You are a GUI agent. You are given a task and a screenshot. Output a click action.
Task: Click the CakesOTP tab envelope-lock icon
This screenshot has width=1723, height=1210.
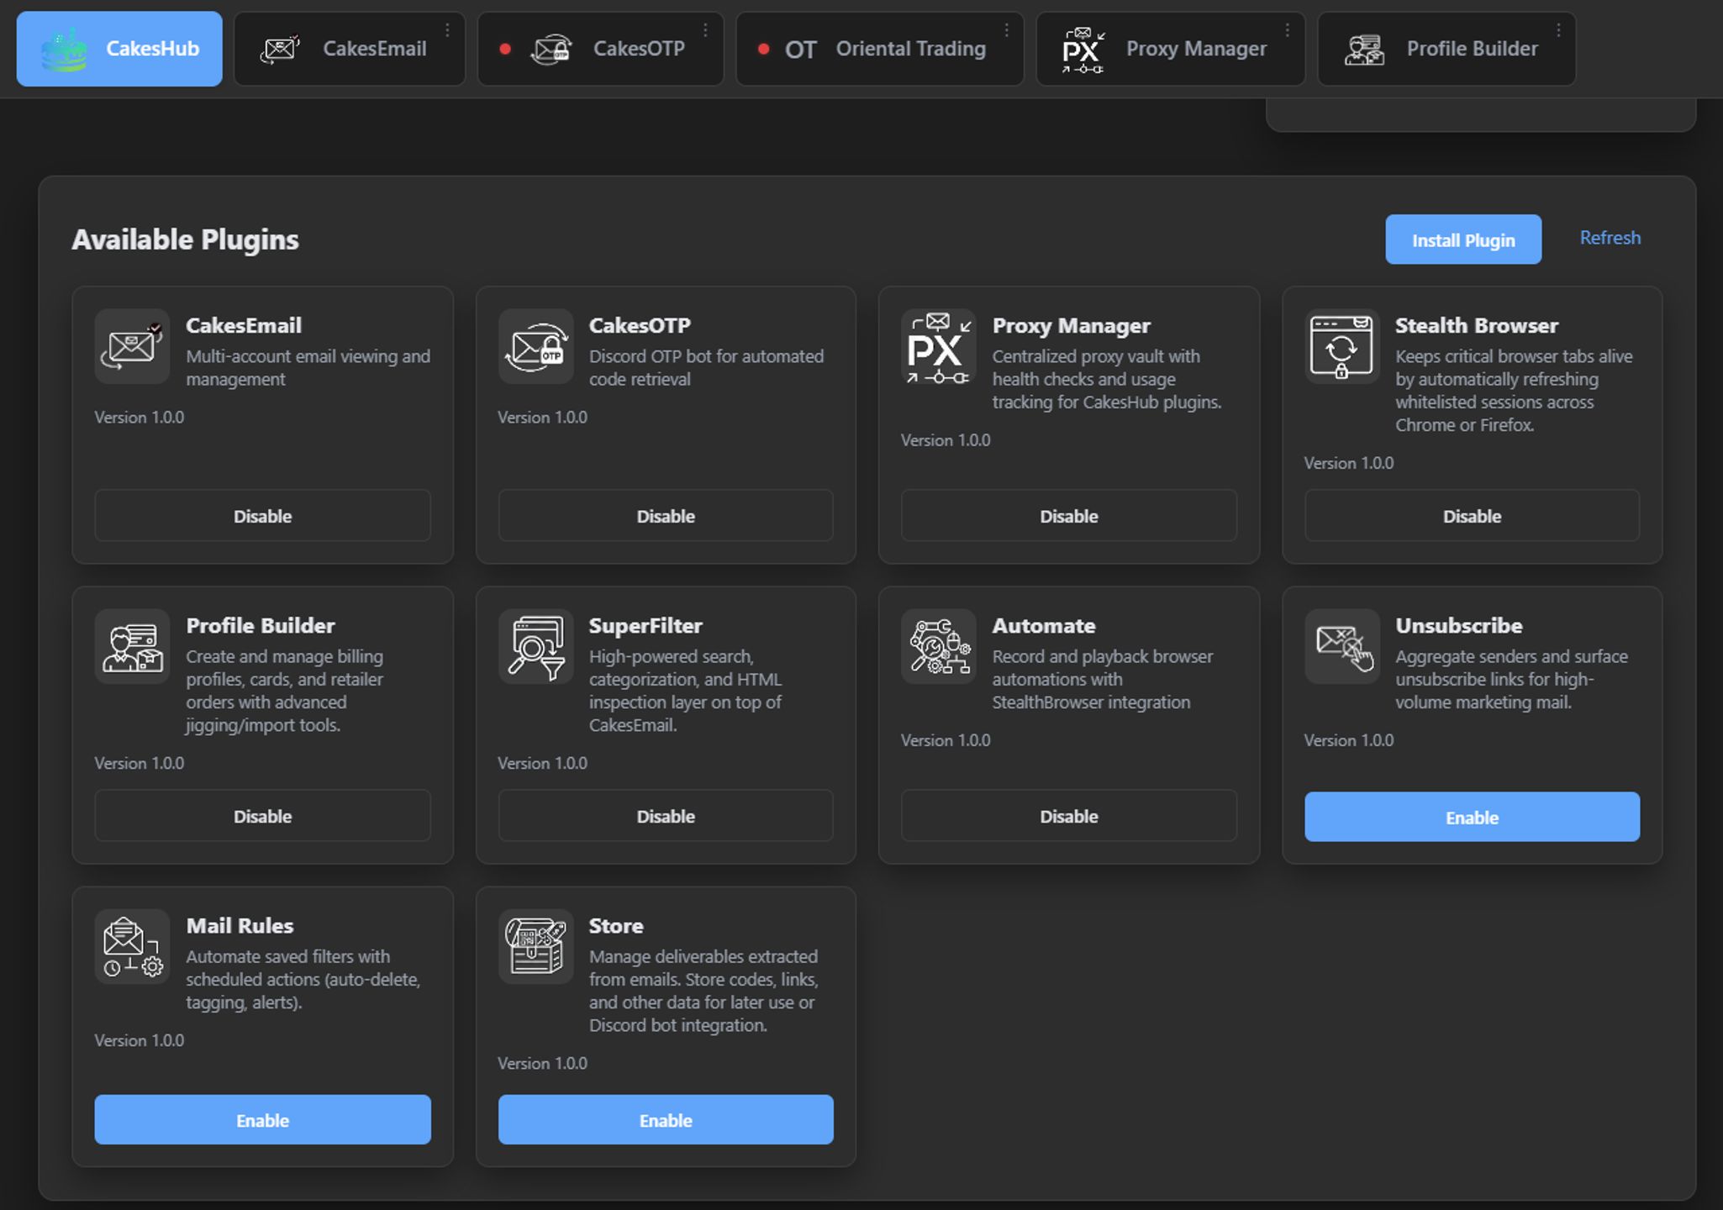pos(551,50)
